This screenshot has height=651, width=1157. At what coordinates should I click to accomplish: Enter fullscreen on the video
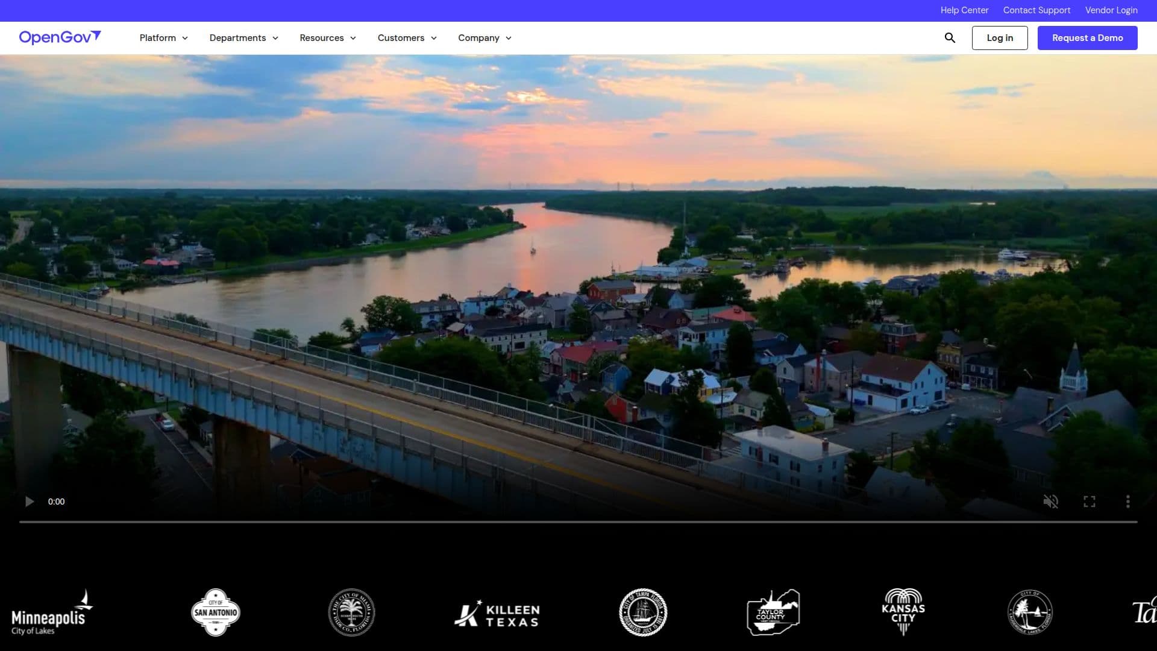click(x=1089, y=502)
